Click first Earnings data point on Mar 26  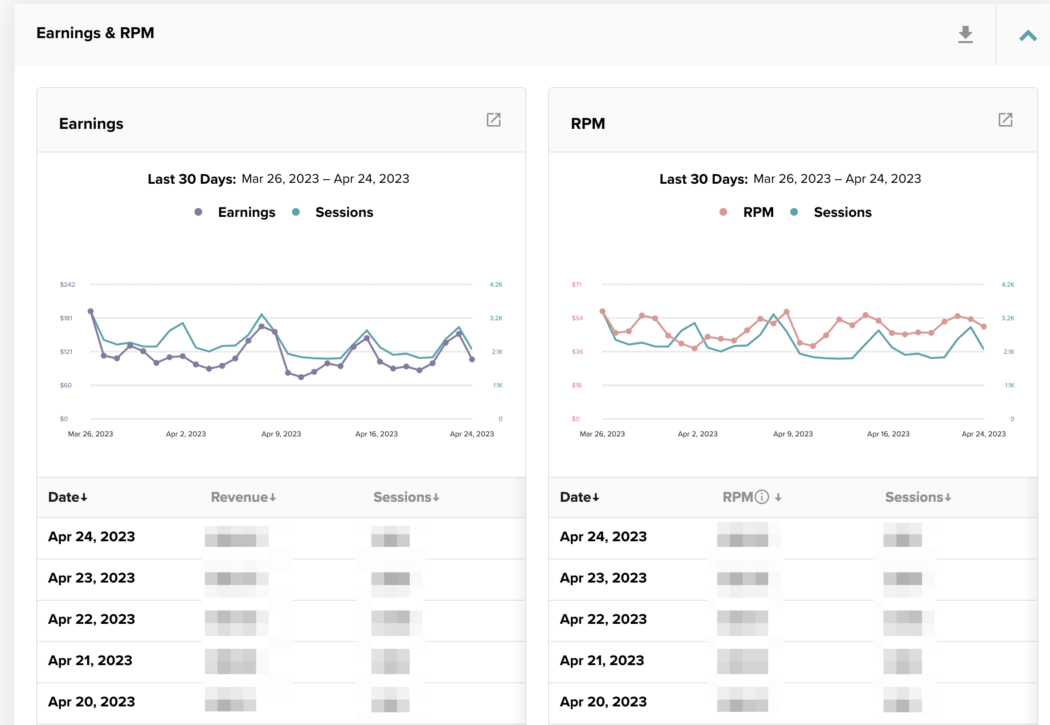pyautogui.click(x=90, y=311)
